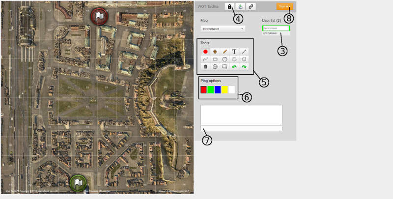The image size is (393, 199).
Task: Select the pencil drawing tool
Action: click(225, 51)
